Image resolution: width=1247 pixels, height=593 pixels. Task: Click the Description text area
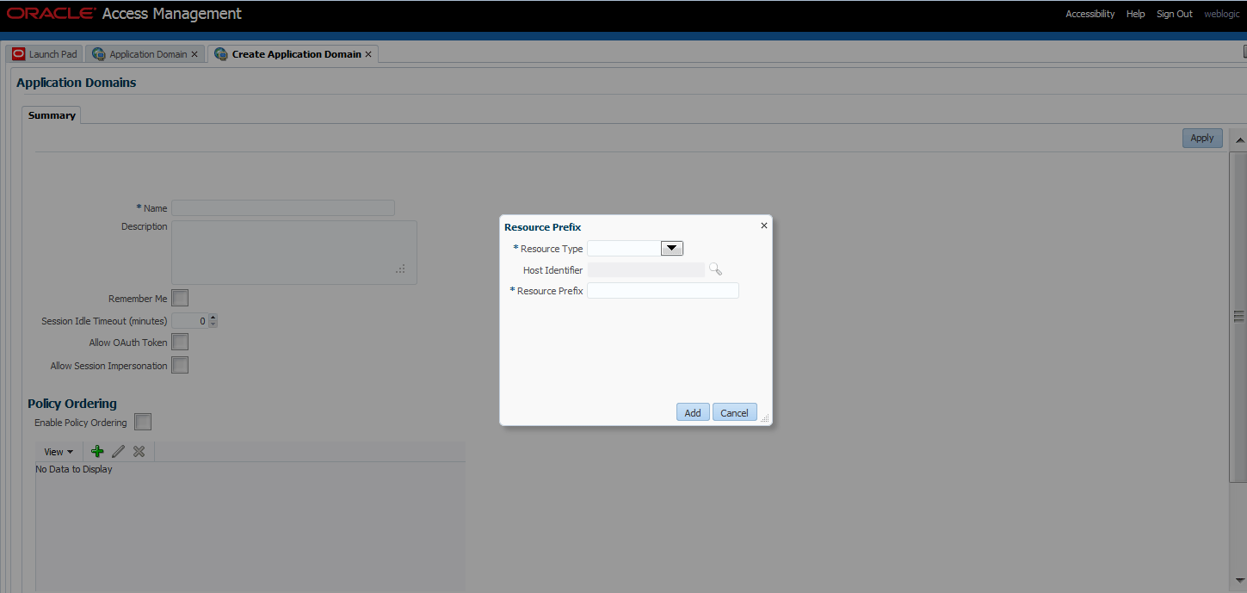[294, 252]
